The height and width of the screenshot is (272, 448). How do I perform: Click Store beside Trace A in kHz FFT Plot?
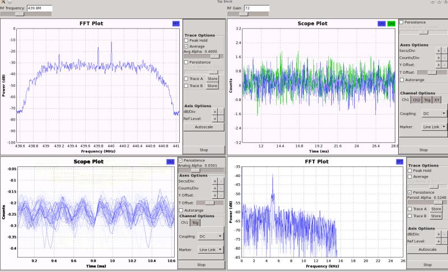pos(436,209)
